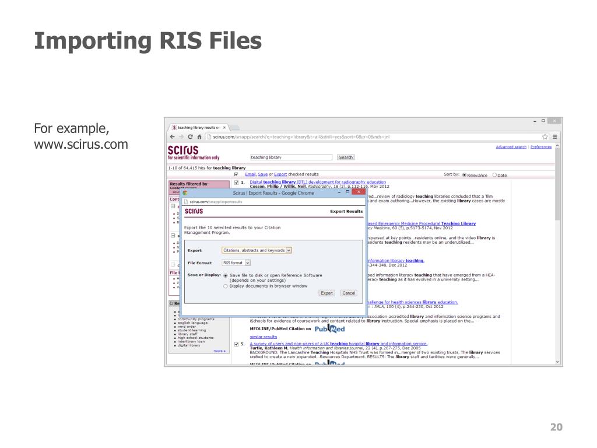597x448 pixels.
Task: Open the Advanced search link
Action: point(511,146)
